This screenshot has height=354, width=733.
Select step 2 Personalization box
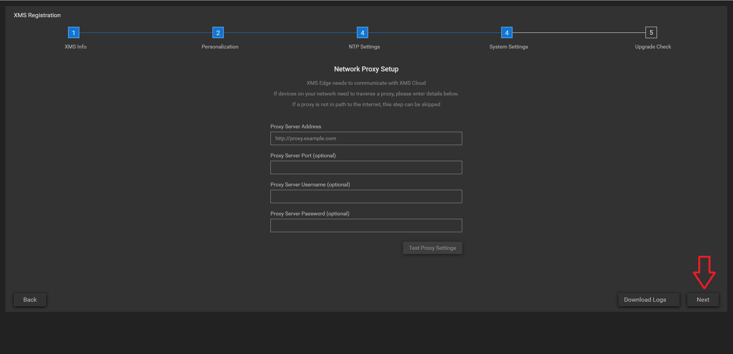coord(218,32)
